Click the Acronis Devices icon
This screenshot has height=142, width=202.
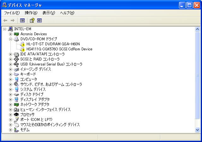click(16, 34)
